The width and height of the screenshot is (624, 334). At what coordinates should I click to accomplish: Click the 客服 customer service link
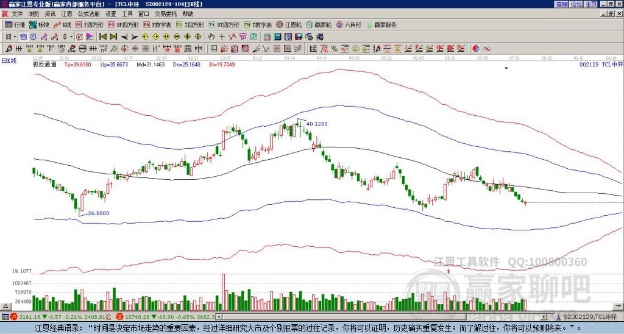[561, 4]
